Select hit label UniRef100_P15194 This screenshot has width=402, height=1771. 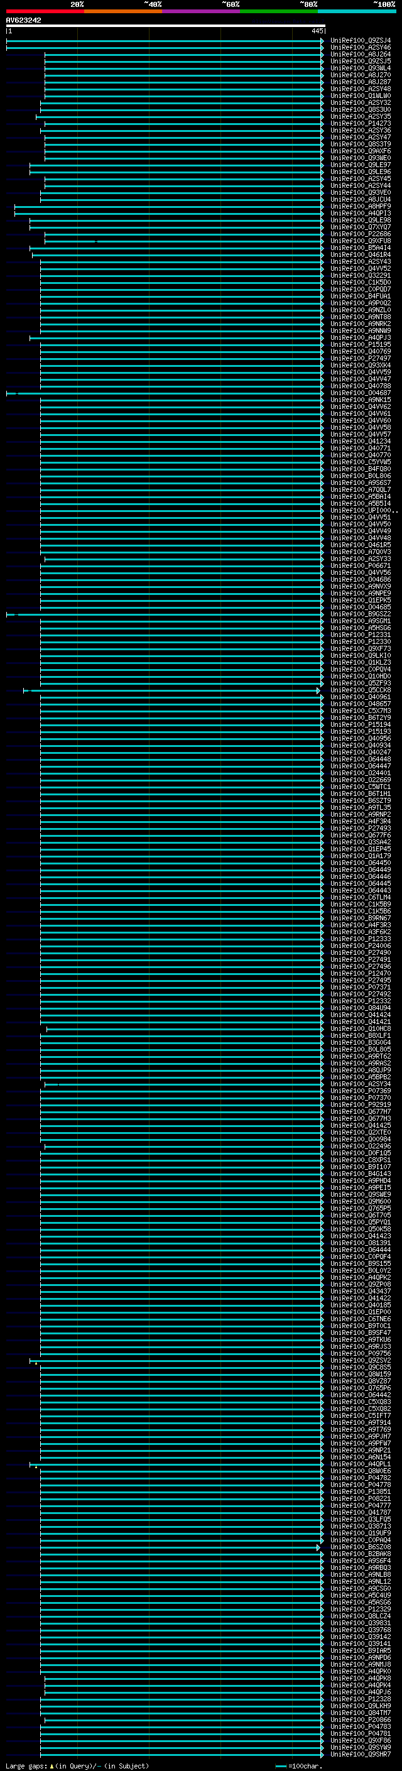pos(361,724)
